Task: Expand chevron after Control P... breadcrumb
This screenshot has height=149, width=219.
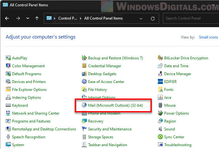Action: point(81,18)
